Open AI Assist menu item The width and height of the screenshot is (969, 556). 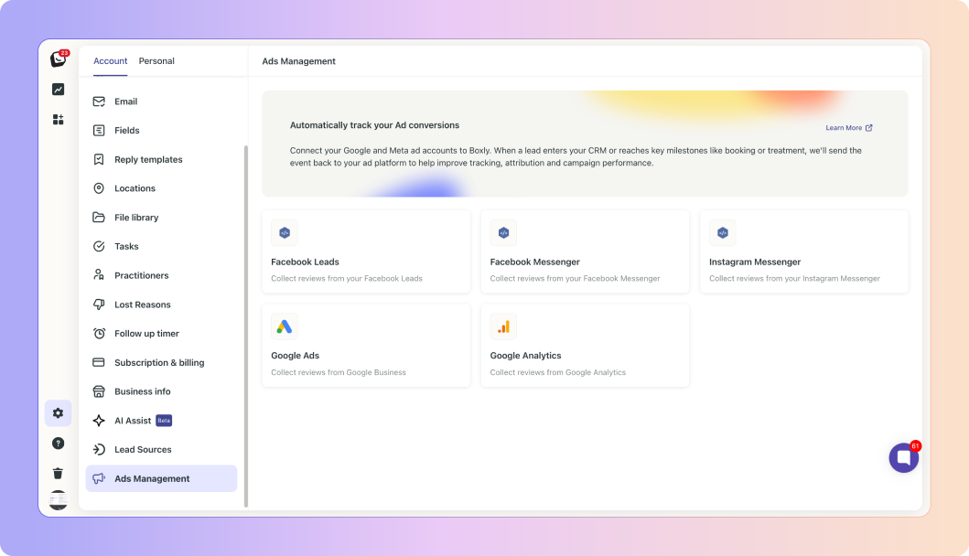161,421
